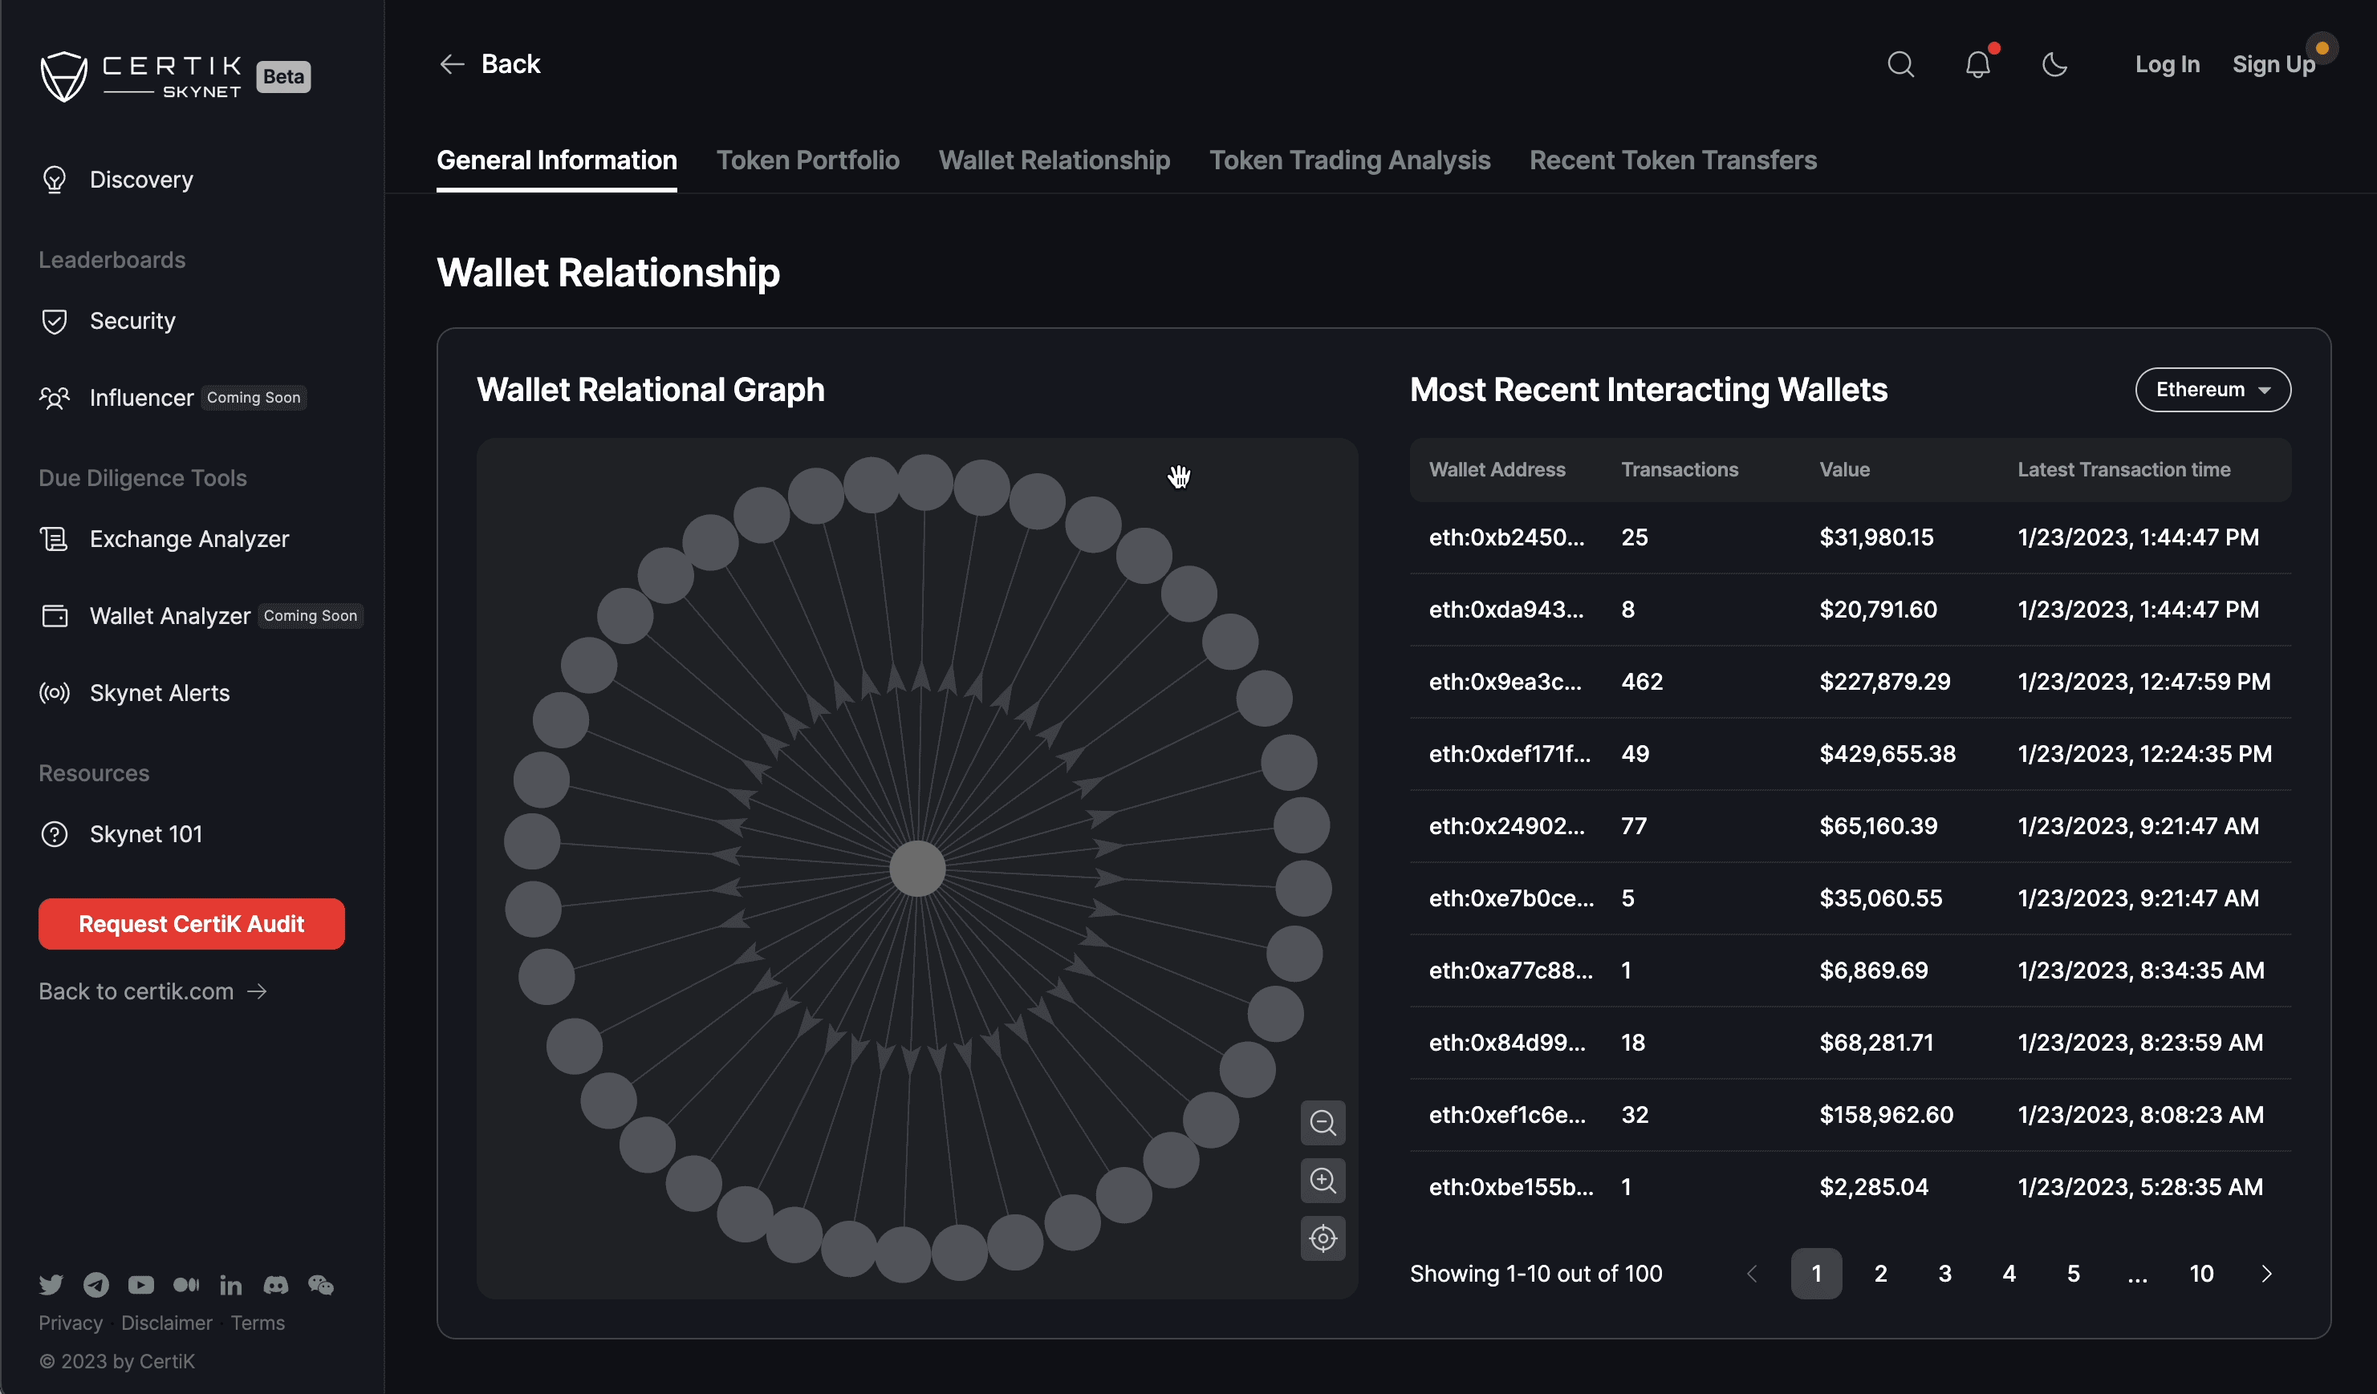Zoom out on the wallet relational graph
Screen dimensions: 2377x1394
coord(1323,1124)
